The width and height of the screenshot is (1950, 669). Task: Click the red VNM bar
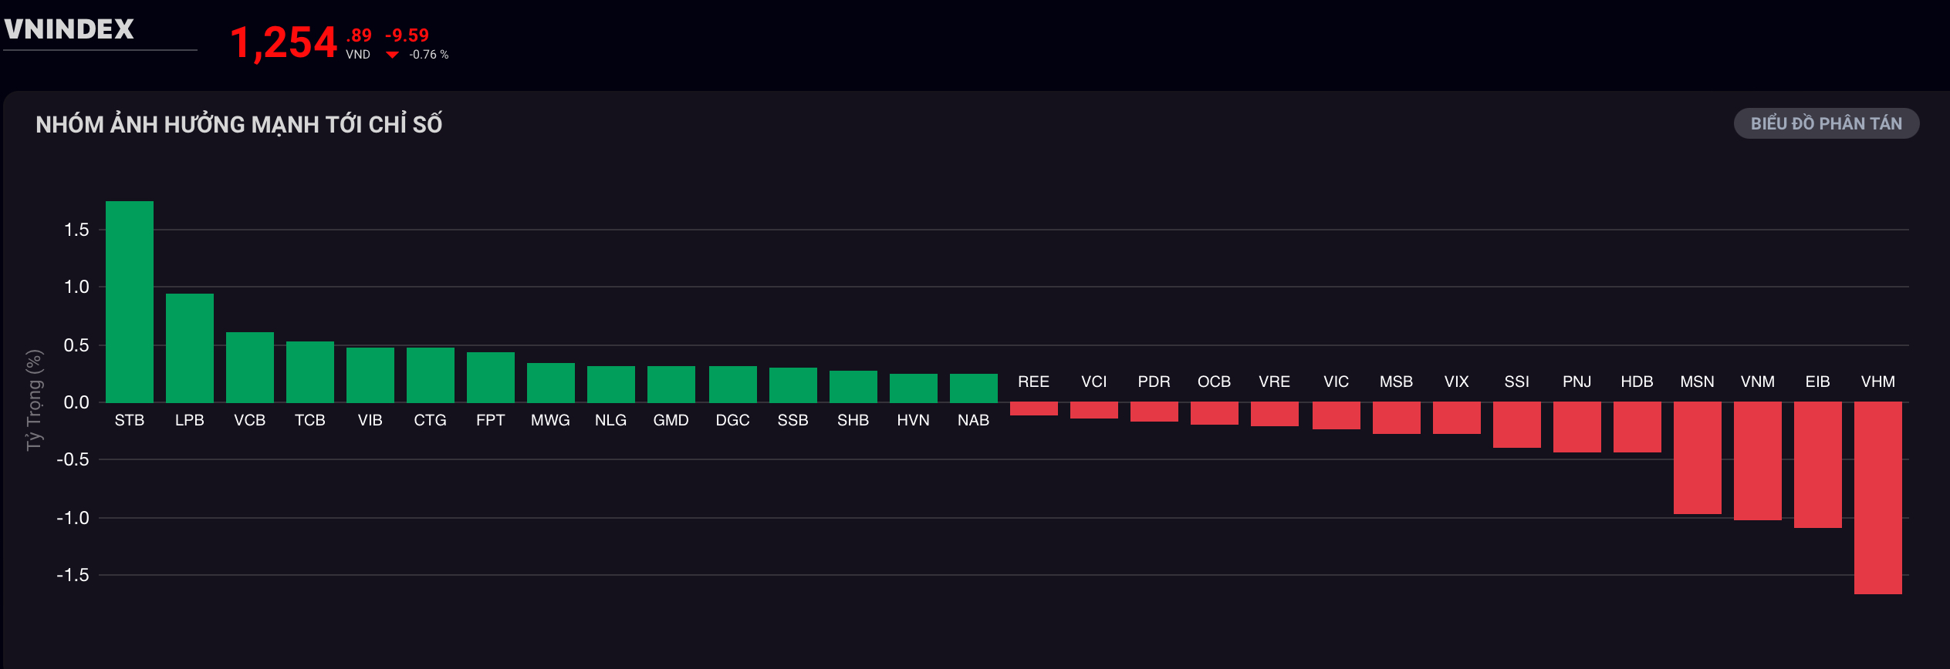[1757, 461]
